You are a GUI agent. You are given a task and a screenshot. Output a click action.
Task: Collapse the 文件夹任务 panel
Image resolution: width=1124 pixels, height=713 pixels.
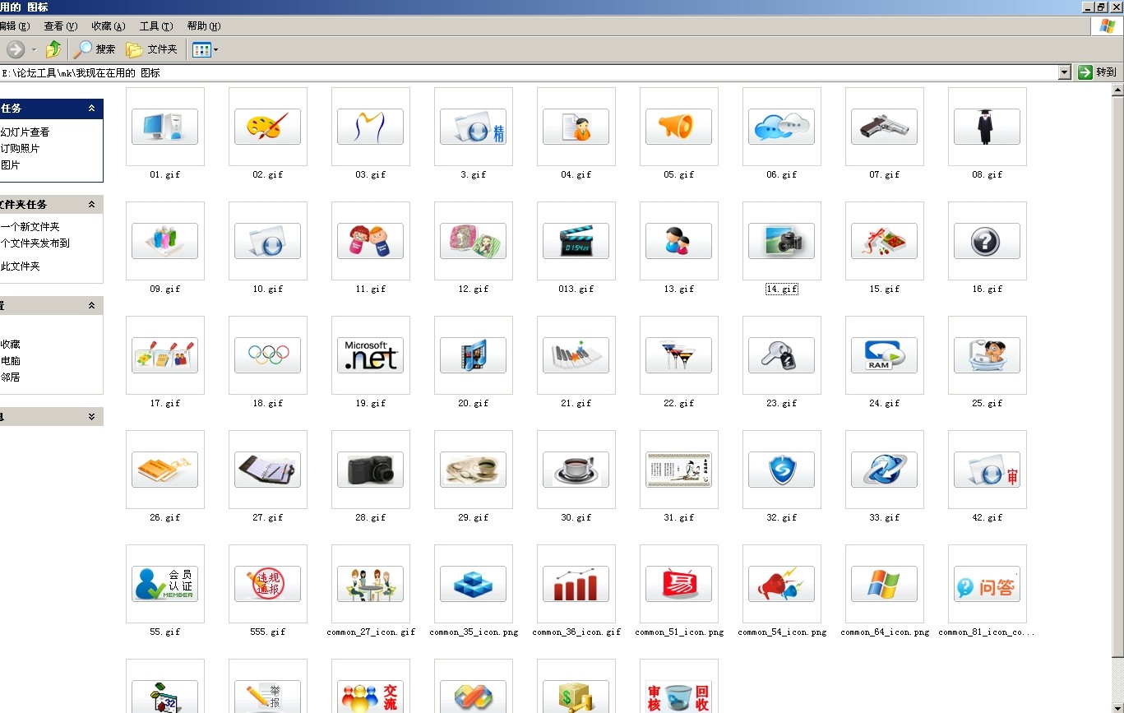point(91,205)
